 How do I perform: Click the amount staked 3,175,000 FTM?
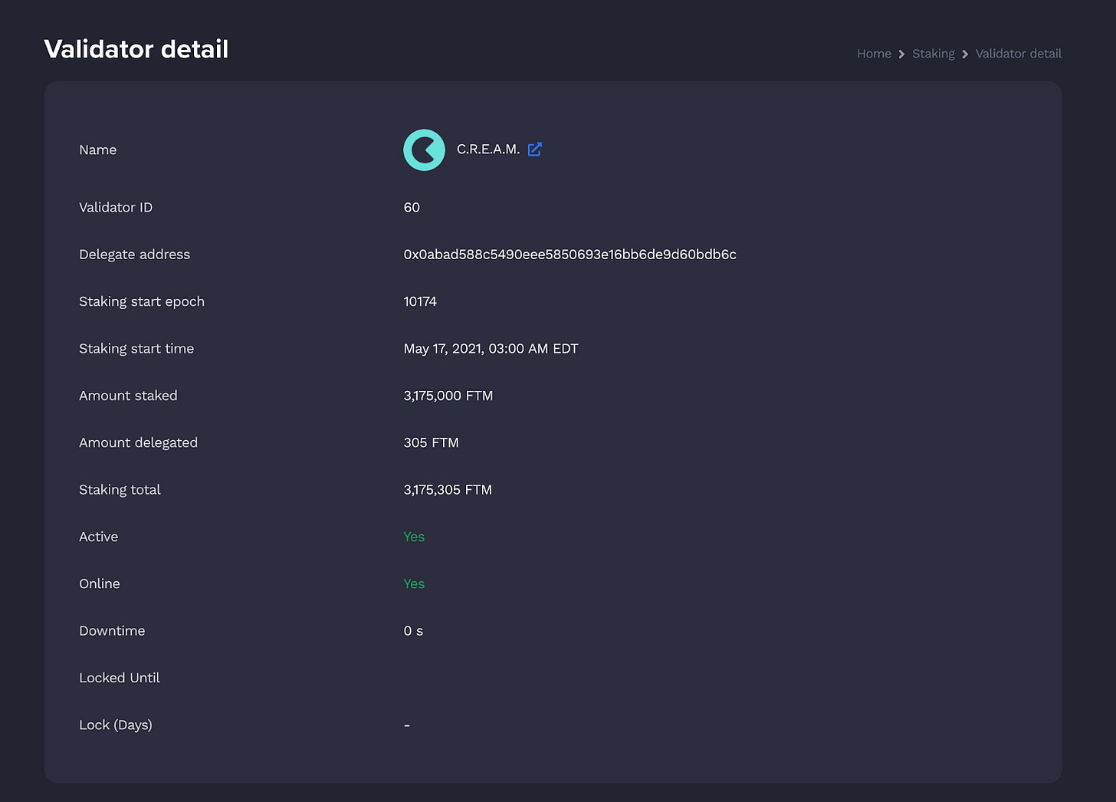pyautogui.click(x=448, y=396)
